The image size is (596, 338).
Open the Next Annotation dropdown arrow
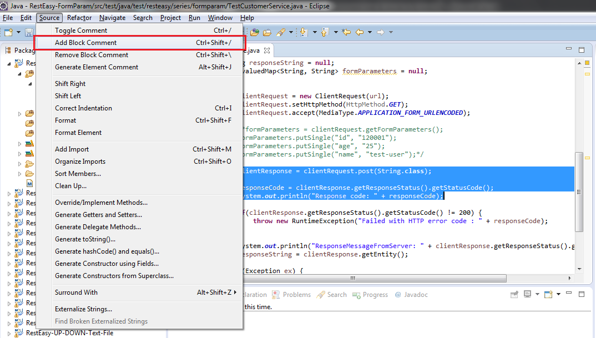click(x=315, y=32)
